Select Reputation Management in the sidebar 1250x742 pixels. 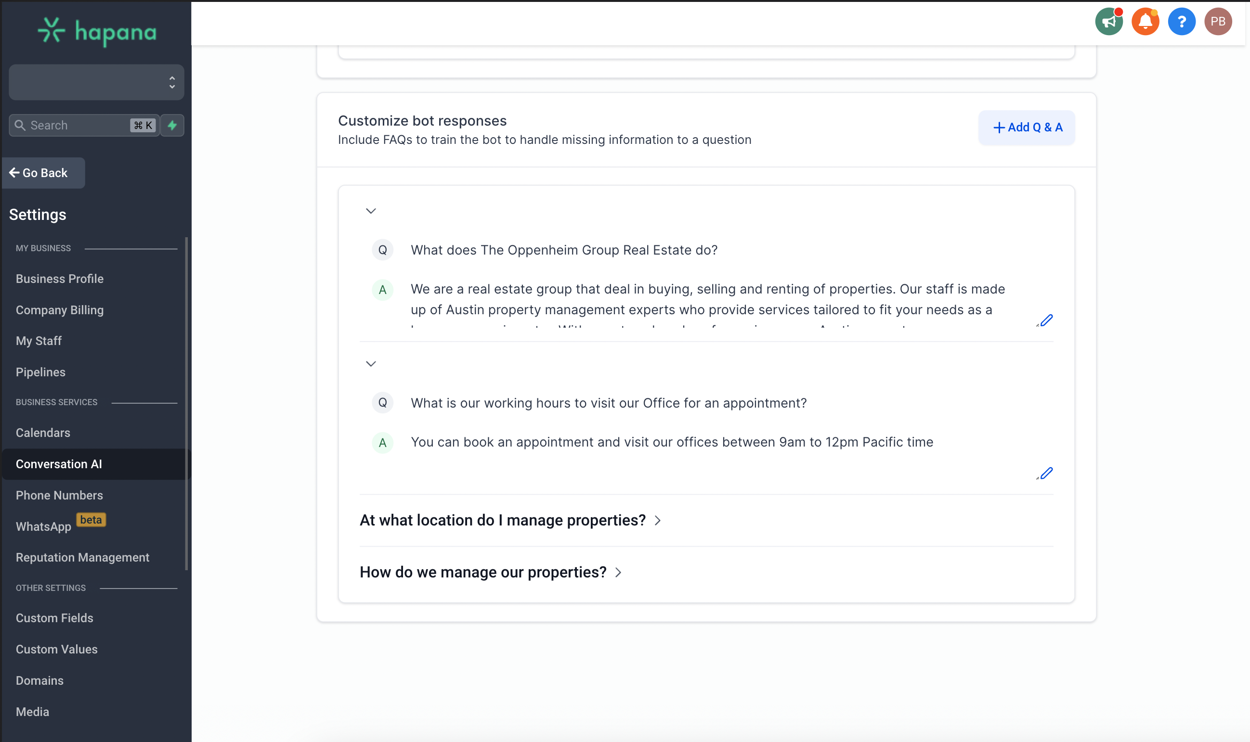(x=82, y=557)
